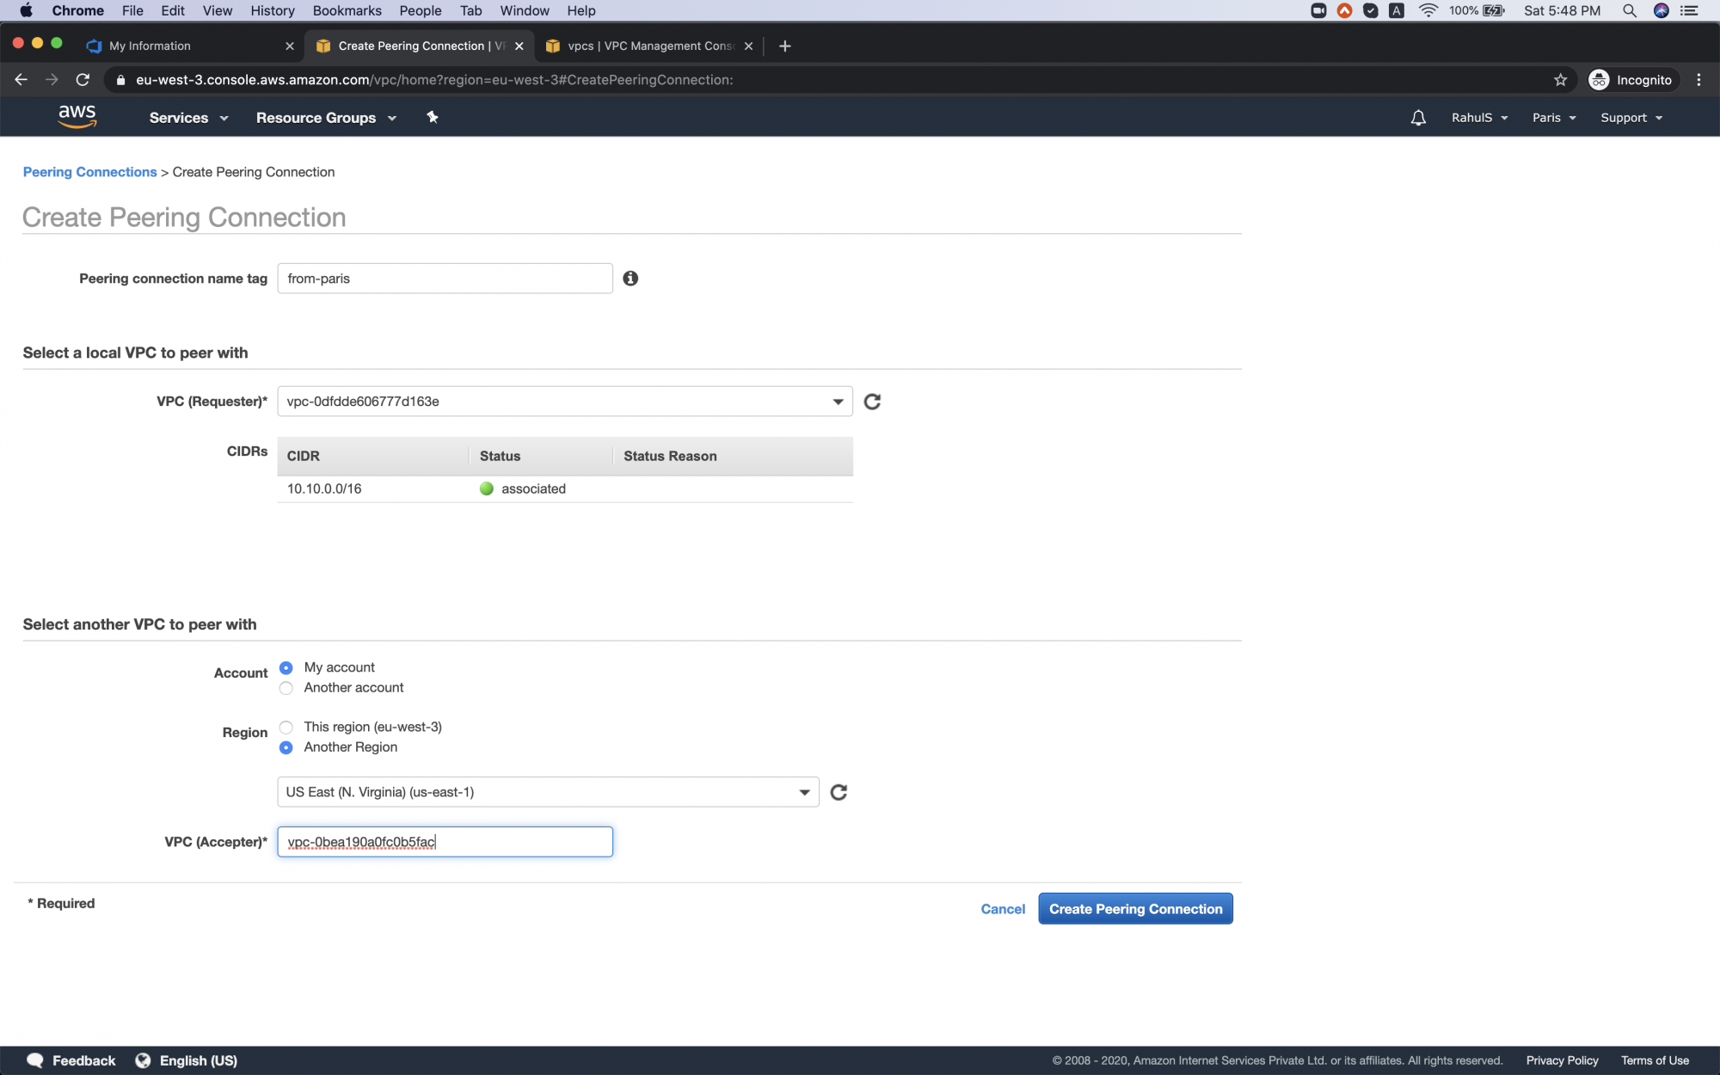This screenshot has width=1720, height=1075.
Task: Click the info icon beside name tag field
Action: pyautogui.click(x=630, y=278)
